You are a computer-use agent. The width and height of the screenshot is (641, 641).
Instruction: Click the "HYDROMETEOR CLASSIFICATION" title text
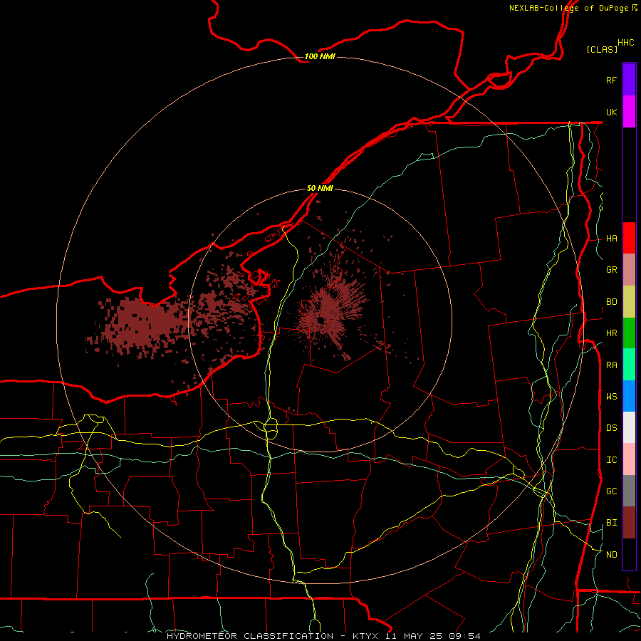(250, 636)
